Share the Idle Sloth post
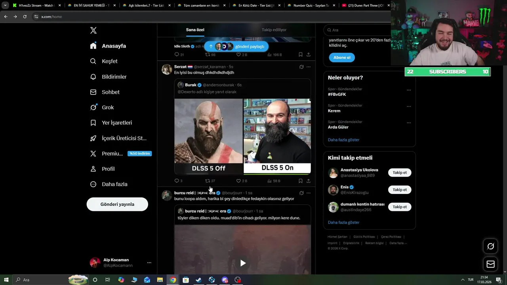The width and height of the screenshot is (507, 285). (x=309, y=55)
